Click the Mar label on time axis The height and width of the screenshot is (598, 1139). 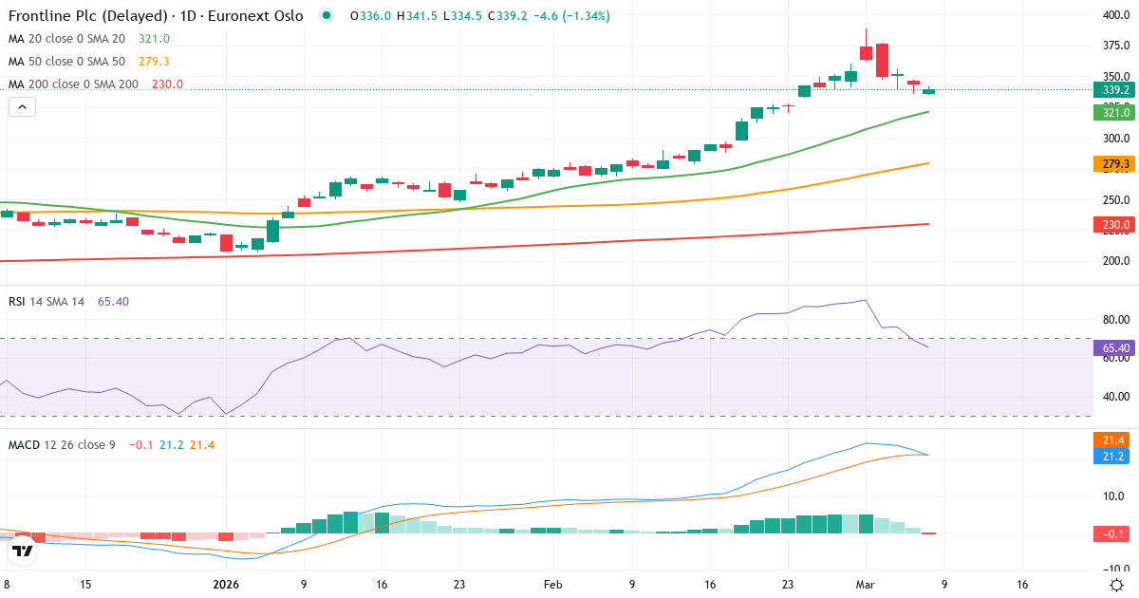pos(866,586)
